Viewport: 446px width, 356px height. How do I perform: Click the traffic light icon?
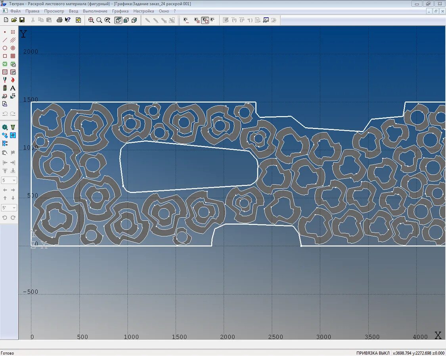click(x=5, y=88)
